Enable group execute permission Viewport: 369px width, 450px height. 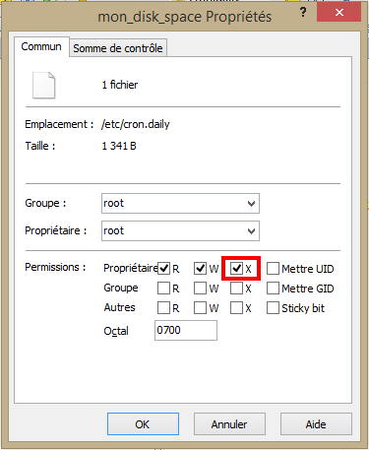click(x=236, y=289)
